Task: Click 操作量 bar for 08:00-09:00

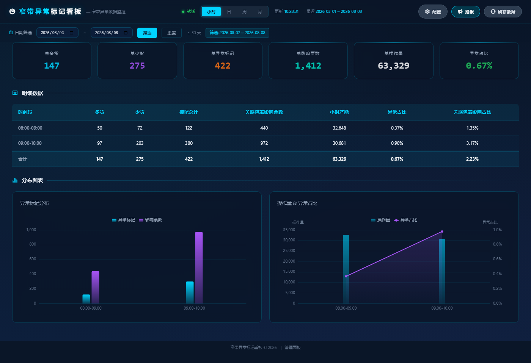Action: click(346, 269)
